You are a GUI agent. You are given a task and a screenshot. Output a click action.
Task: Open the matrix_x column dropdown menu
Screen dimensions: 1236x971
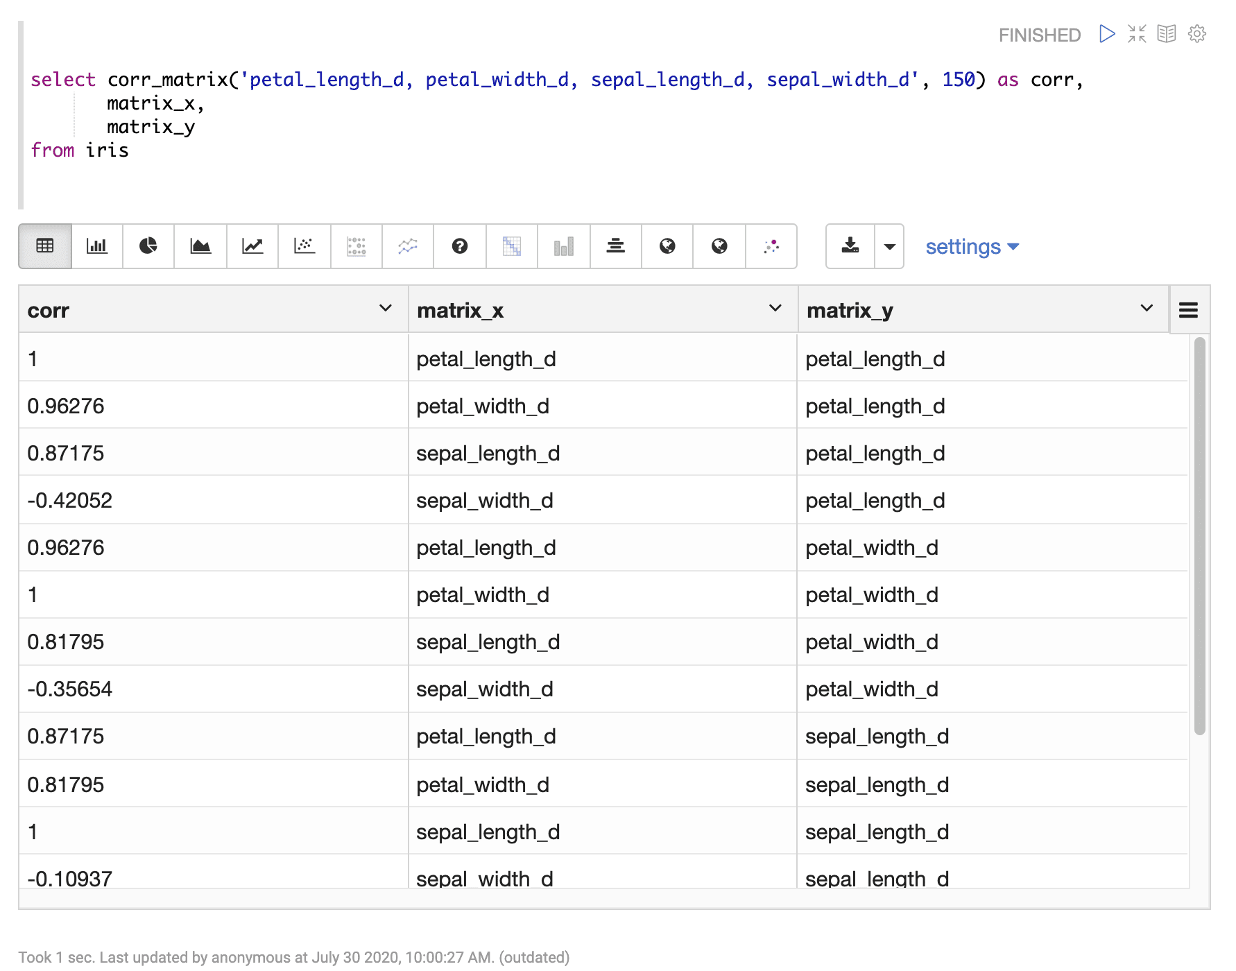(775, 309)
